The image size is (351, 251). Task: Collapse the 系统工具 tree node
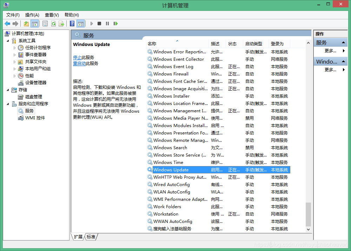point(8,41)
